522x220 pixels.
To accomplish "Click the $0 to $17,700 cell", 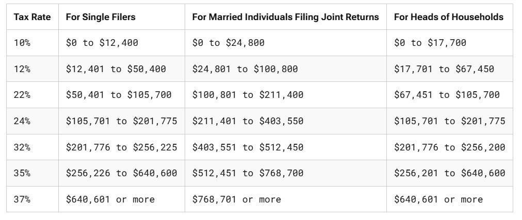I will pyautogui.click(x=430, y=43).
